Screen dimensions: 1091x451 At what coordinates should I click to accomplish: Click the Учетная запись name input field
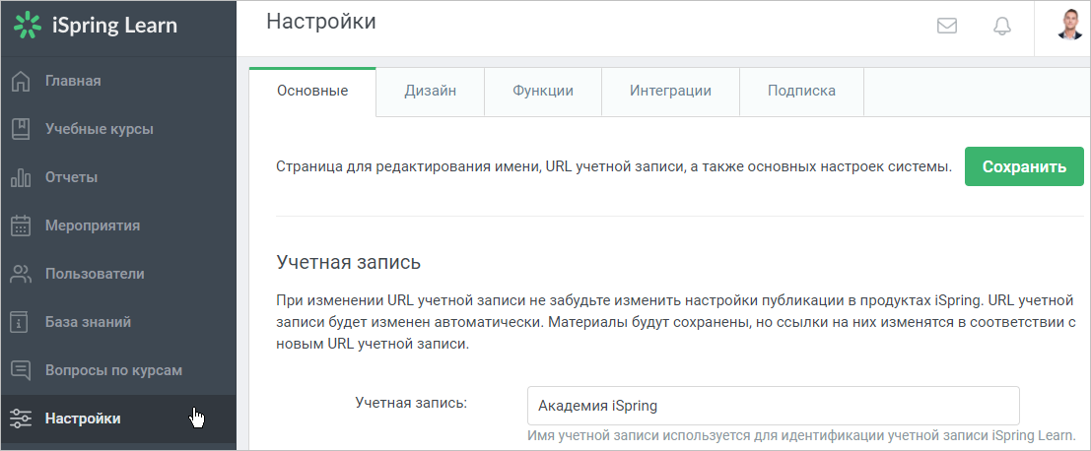[x=773, y=406]
